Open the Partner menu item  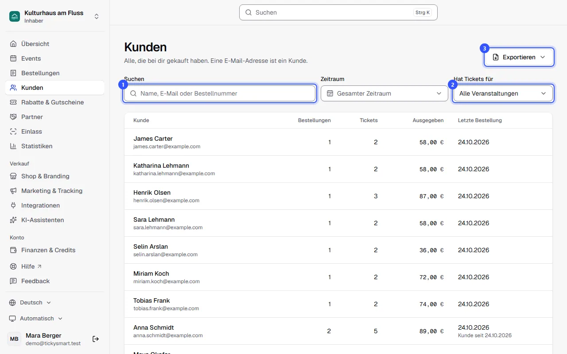pyautogui.click(x=55, y=117)
